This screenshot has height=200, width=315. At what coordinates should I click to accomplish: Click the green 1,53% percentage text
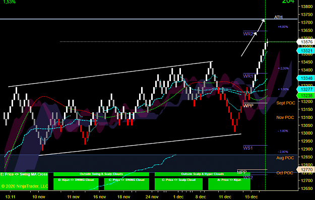tap(10, 2)
